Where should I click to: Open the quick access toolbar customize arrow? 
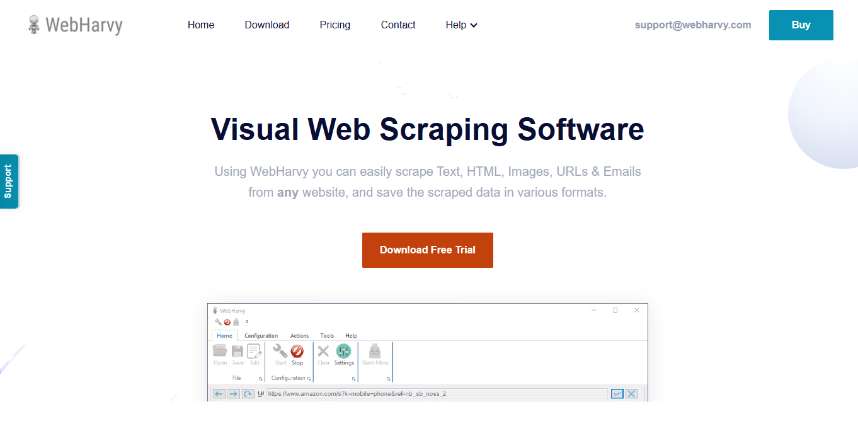pyautogui.click(x=247, y=322)
